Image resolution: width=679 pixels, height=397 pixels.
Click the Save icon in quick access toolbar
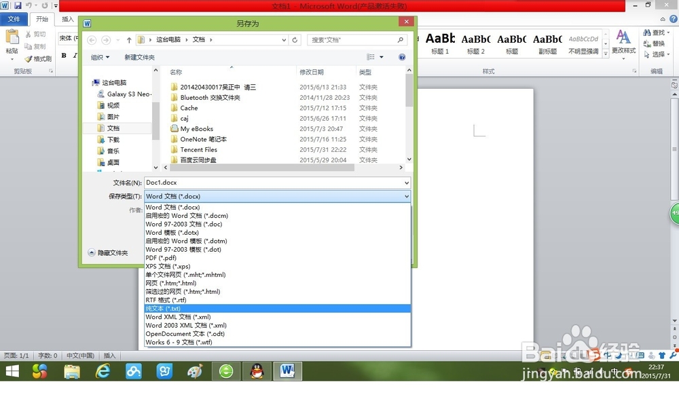(18, 5)
